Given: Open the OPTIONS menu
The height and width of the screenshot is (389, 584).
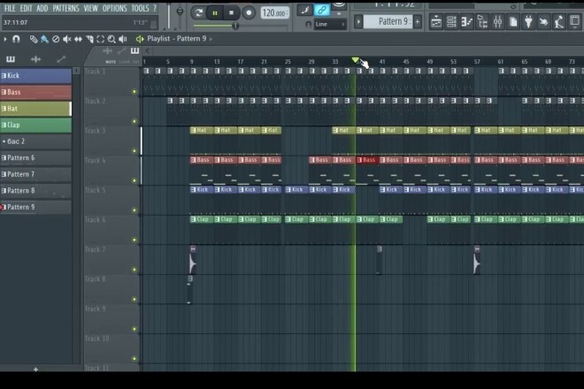Looking at the screenshot, I should [x=114, y=8].
